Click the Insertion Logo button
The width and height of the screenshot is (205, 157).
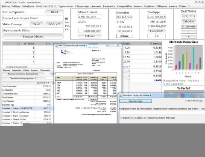[135, 101]
